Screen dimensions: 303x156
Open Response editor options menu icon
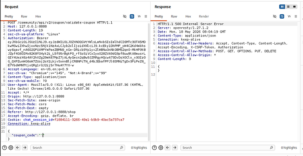click(x=296, y=16)
